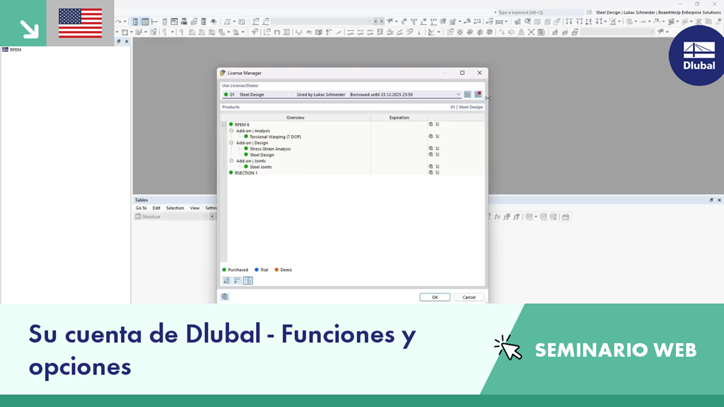Select the RFEM item in the navigator
This screenshot has height=407, width=724.
point(16,49)
